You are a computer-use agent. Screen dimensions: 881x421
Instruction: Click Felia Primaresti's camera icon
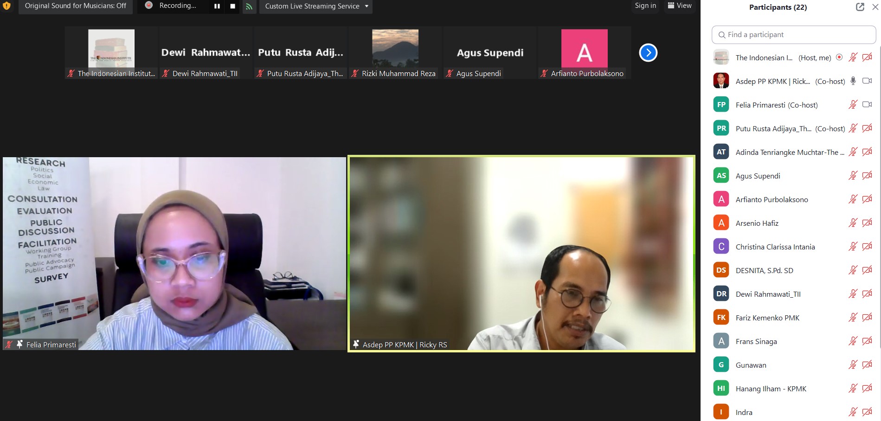coord(867,105)
